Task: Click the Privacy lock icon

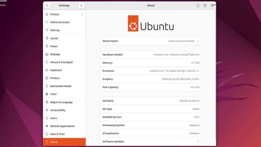Action: pyautogui.click(x=47, y=14)
